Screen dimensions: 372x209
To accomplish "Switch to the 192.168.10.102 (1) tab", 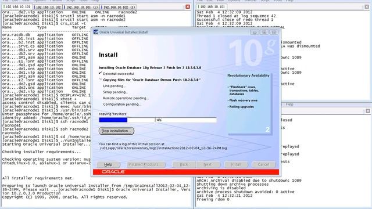I will pos(118,7).
